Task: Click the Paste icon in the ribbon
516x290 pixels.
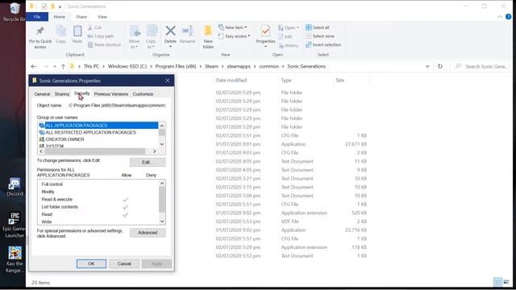Action: pos(77,31)
